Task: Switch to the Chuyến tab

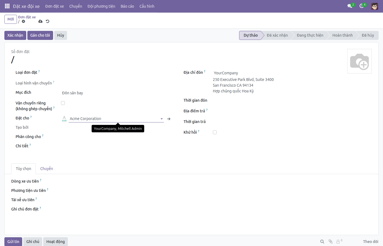Action: tap(47, 169)
